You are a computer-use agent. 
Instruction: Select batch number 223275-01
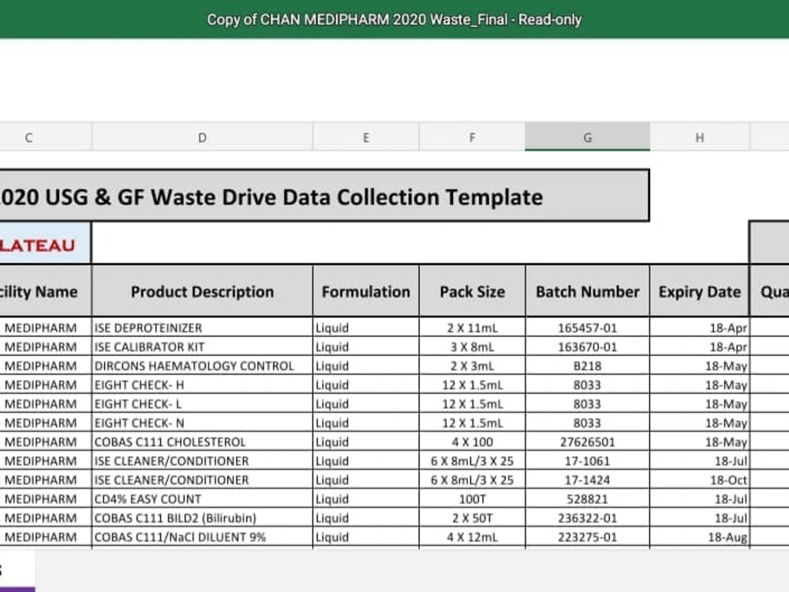587,537
